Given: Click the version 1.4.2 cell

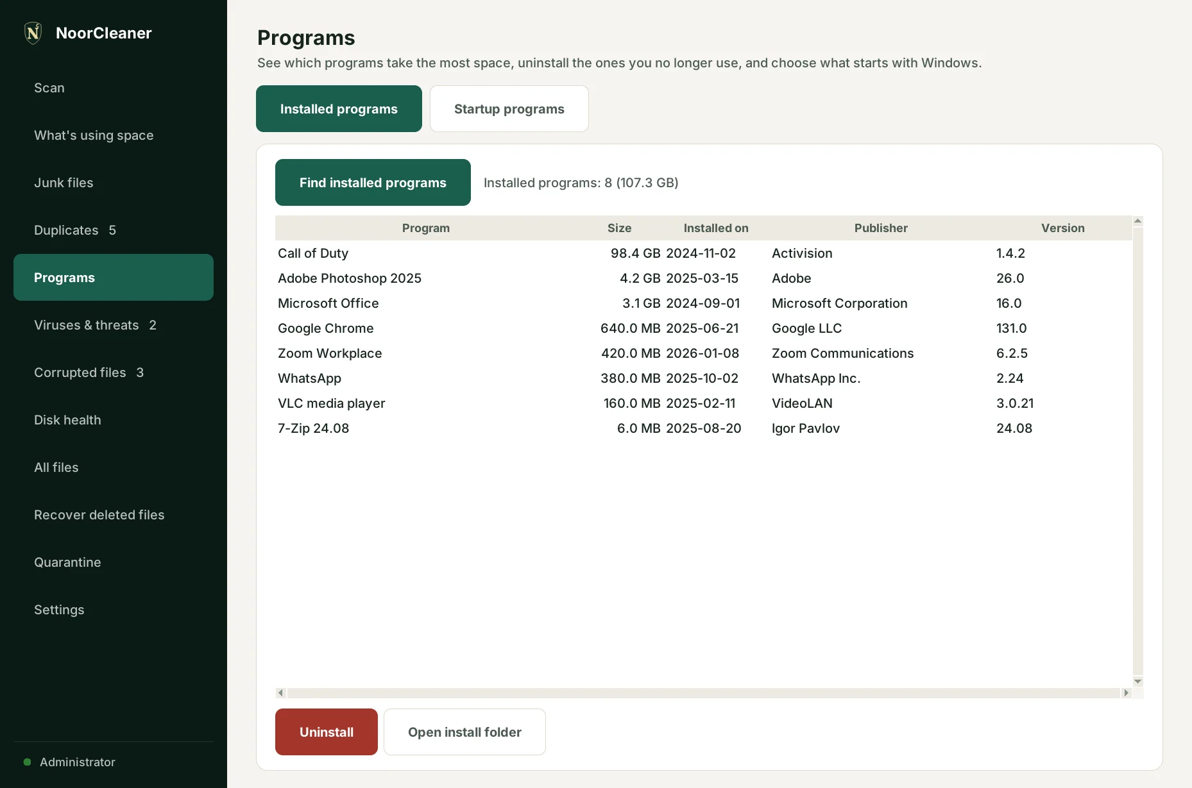Looking at the screenshot, I should [x=1010, y=253].
